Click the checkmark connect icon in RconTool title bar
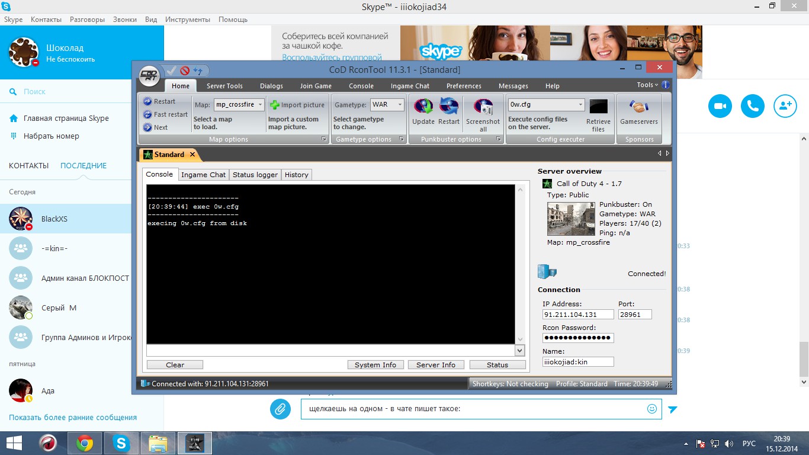The height and width of the screenshot is (455, 809). 171,71
